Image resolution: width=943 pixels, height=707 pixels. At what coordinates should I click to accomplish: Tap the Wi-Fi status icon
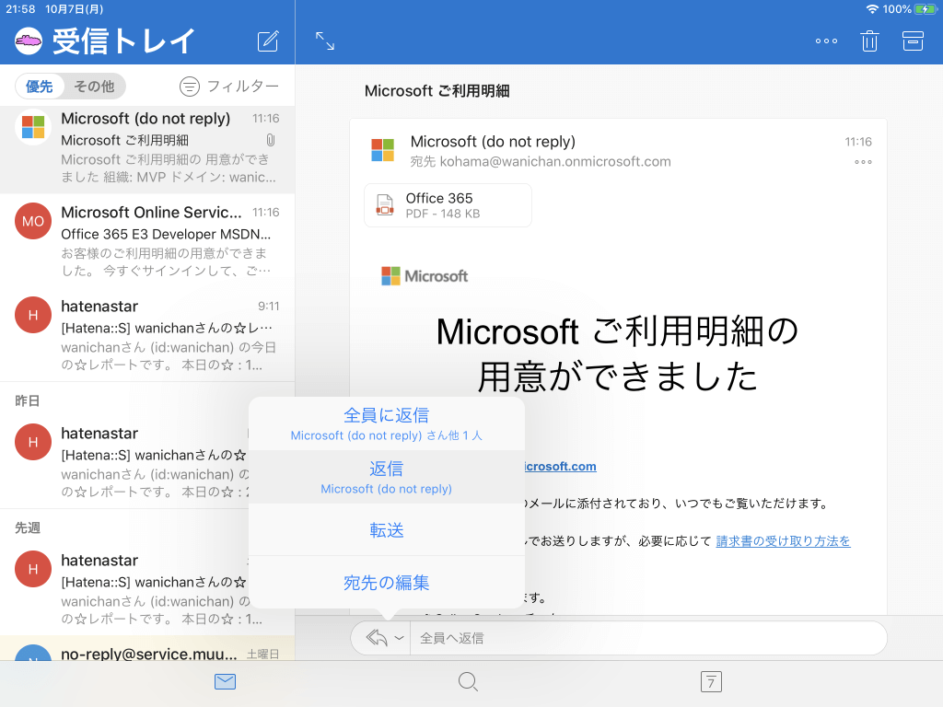click(x=872, y=9)
